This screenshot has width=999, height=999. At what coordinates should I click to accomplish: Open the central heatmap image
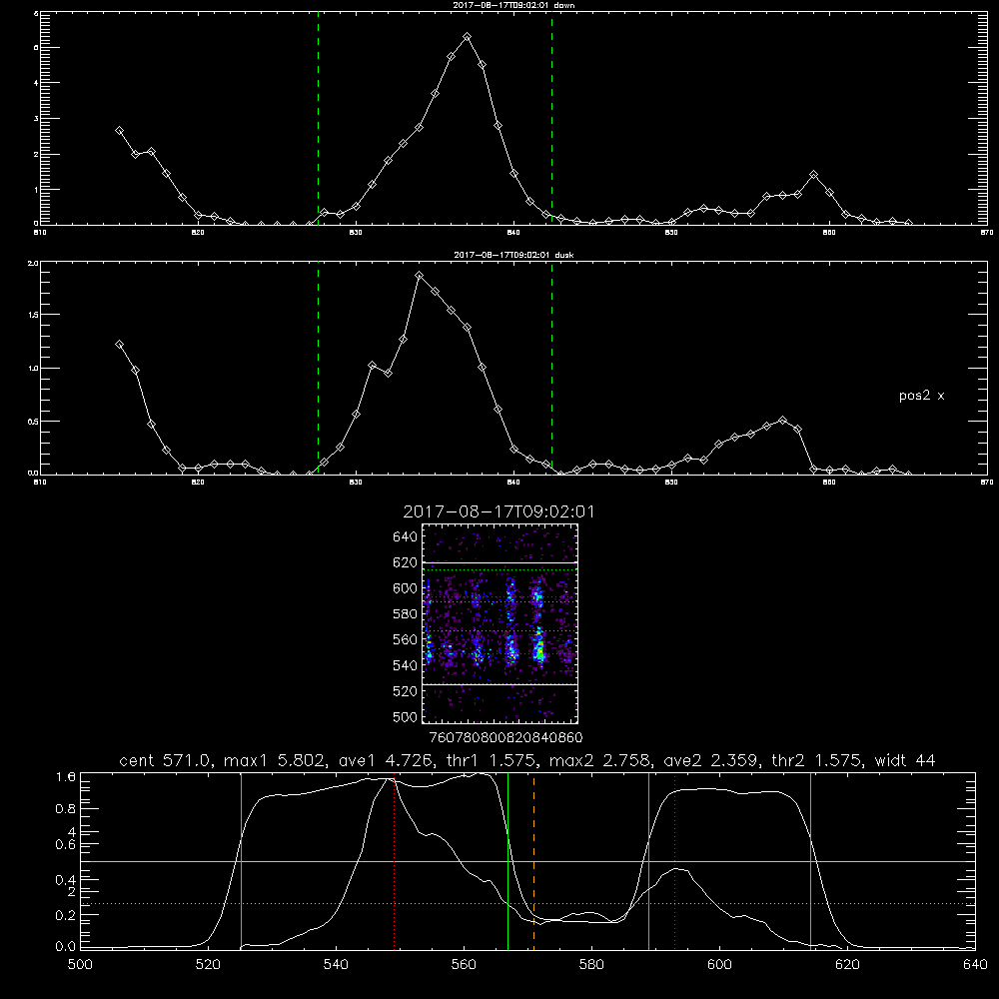(x=500, y=623)
